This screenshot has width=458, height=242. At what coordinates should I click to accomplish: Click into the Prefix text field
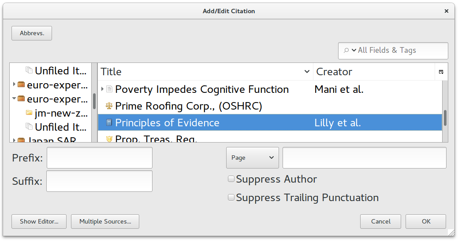100,158
